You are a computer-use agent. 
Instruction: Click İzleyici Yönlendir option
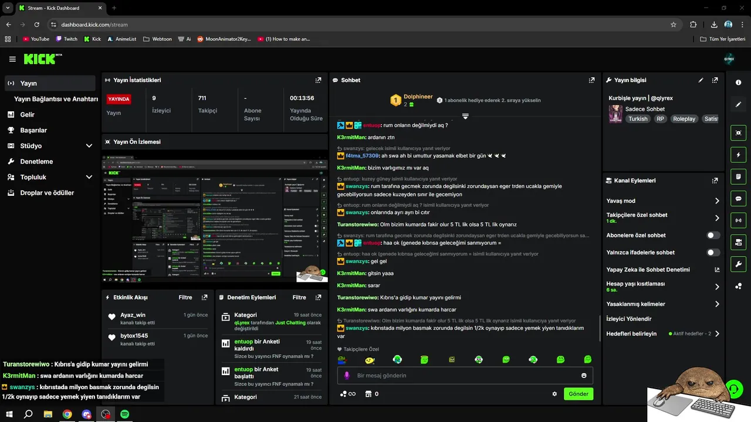click(629, 319)
